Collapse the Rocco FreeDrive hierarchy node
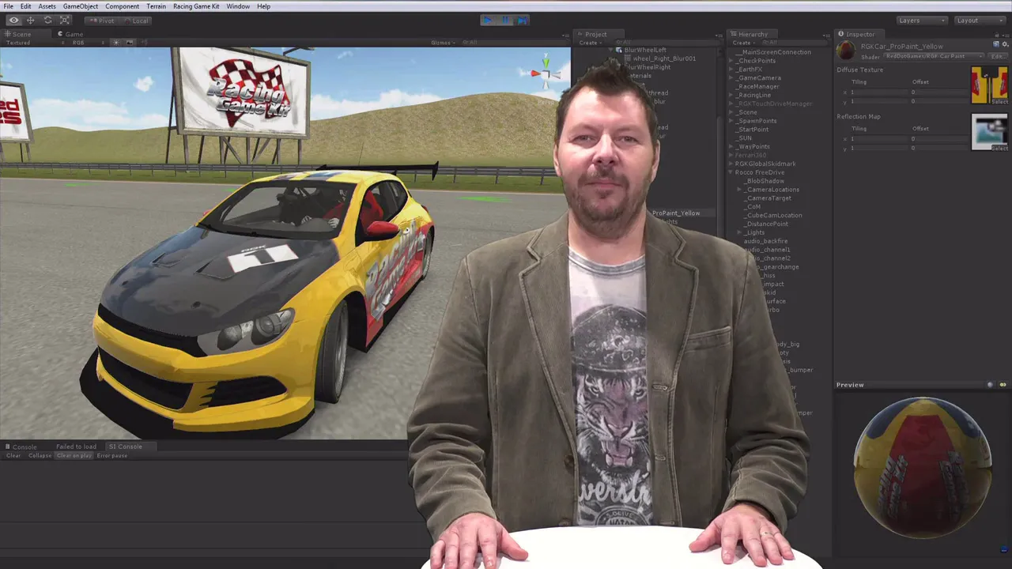Viewport: 1012px width, 569px height. pyautogui.click(x=731, y=172)
